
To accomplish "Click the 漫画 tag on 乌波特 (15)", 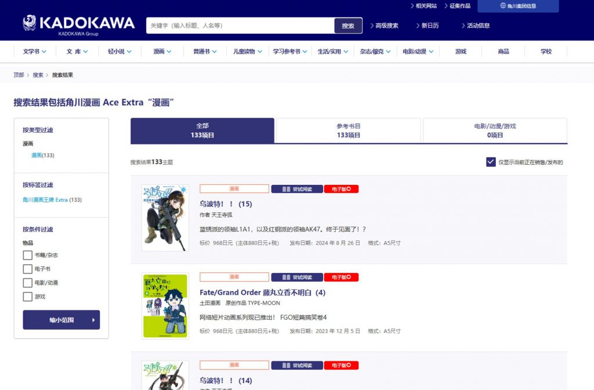I will [234, 189].
